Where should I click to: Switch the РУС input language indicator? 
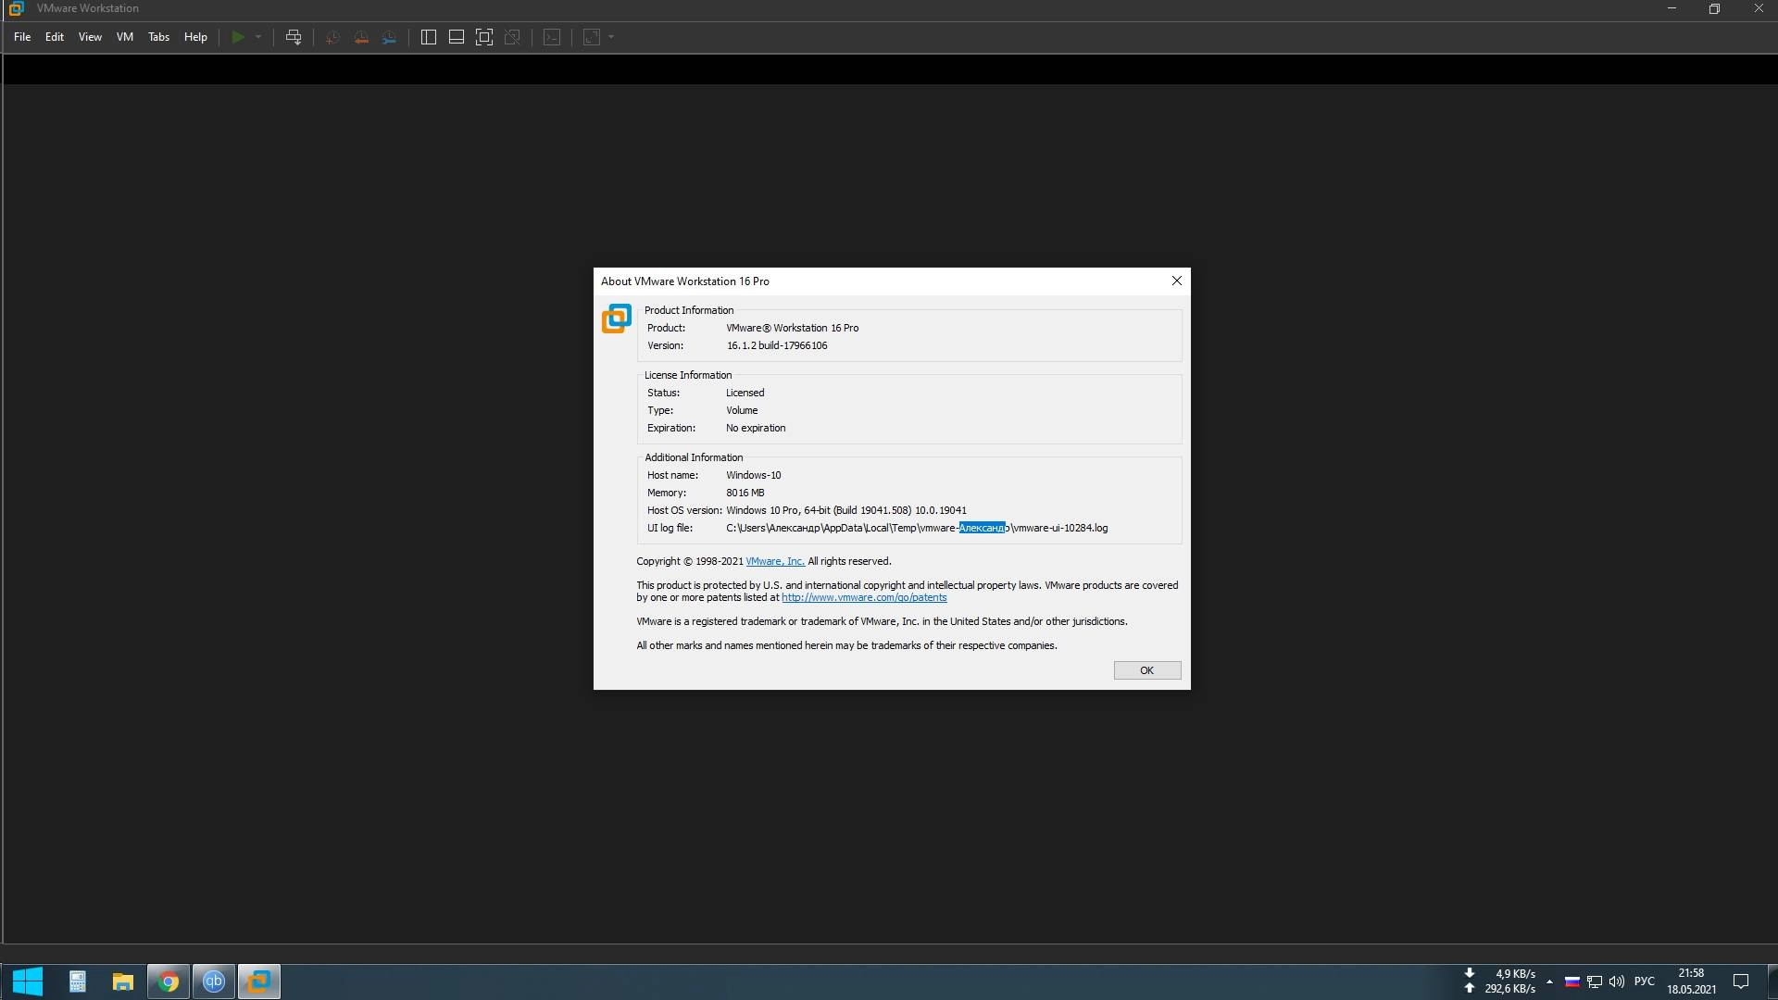tap(1645, 981)
